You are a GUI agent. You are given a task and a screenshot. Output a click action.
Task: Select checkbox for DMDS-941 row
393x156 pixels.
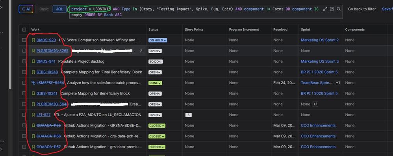(24, 61)
